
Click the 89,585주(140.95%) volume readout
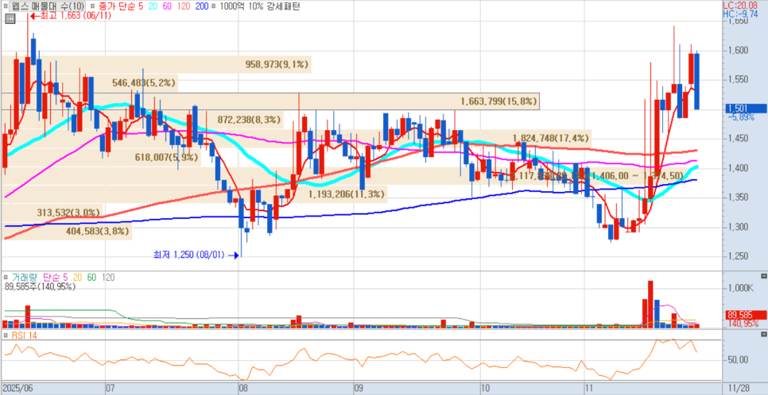[40, 287]
